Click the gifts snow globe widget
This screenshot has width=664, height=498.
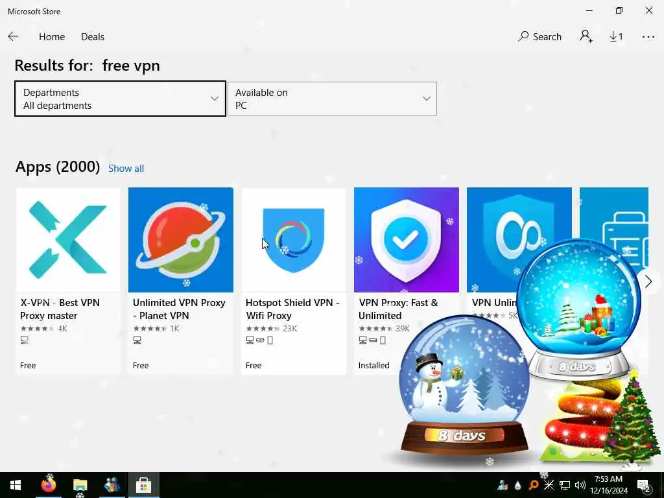579,309
